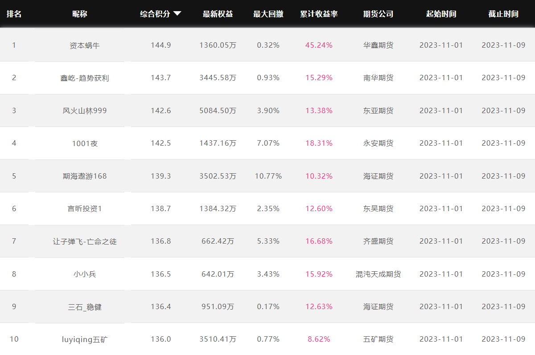Click equity value 1360.05万
Image resolution: width=535 pixels, height=355 pixels.
(218, 45)
